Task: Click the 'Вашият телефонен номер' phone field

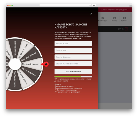Action: pyautogui.click(x=73, y=64)
